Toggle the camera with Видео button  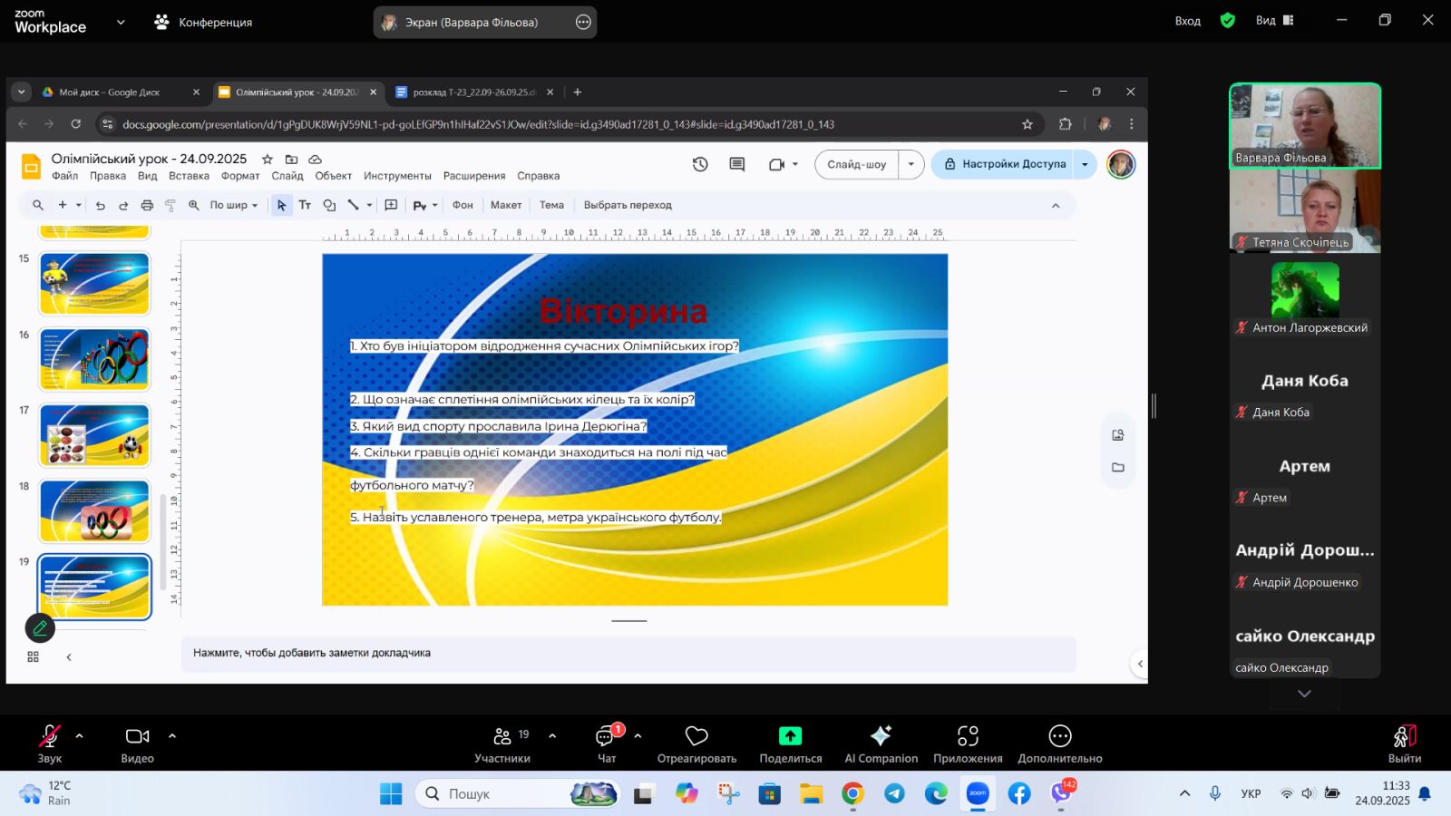click(x=137, y=736)
